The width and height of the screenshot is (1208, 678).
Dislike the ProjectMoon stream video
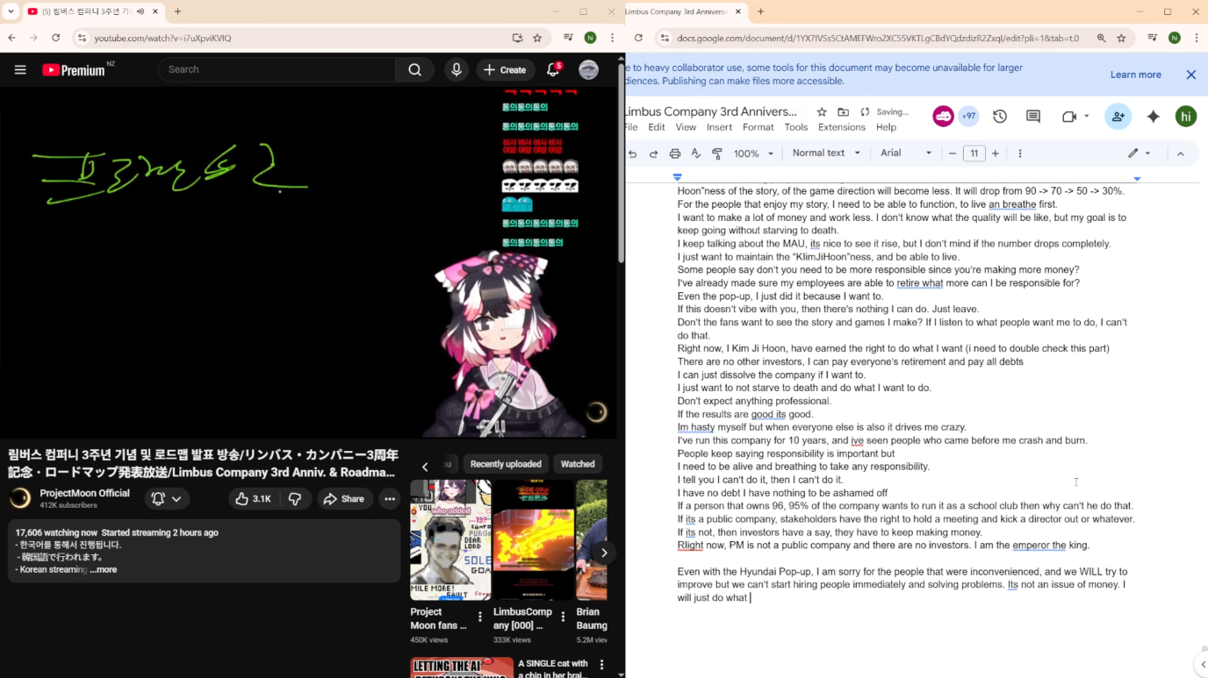point(295,499)
